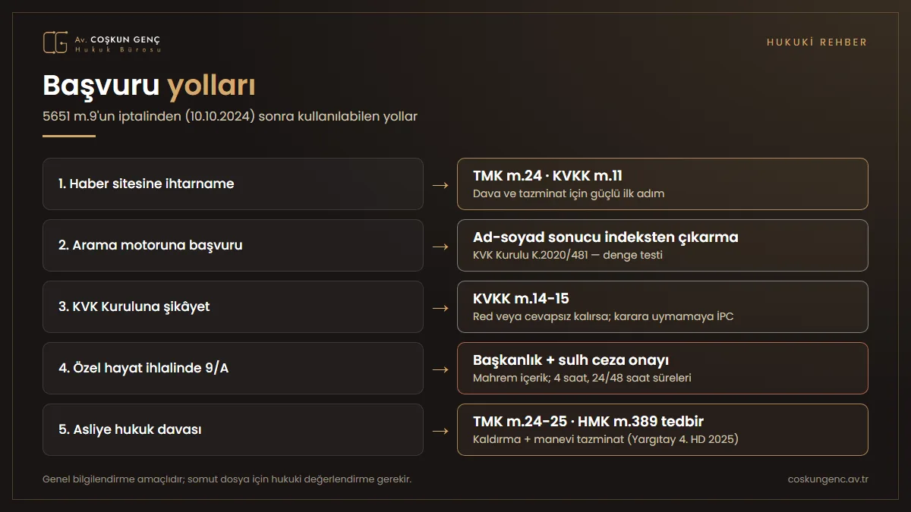The image size is (911, 512).
Task: Click the Başvuru yolları heading
Action: coord(149,85)
